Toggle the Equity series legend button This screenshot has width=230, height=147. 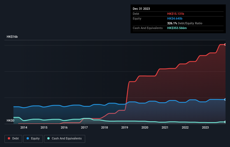[x=33, y=139]
